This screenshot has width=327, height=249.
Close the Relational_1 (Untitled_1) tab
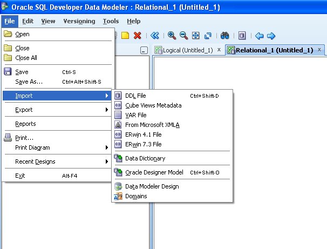(319, 50)
